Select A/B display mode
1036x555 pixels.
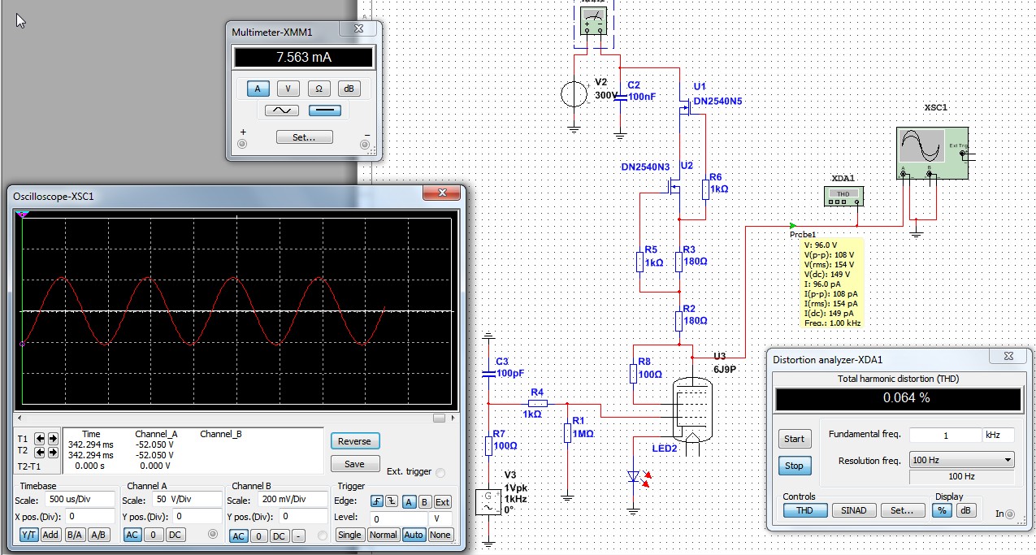click(x=99, y=535)
